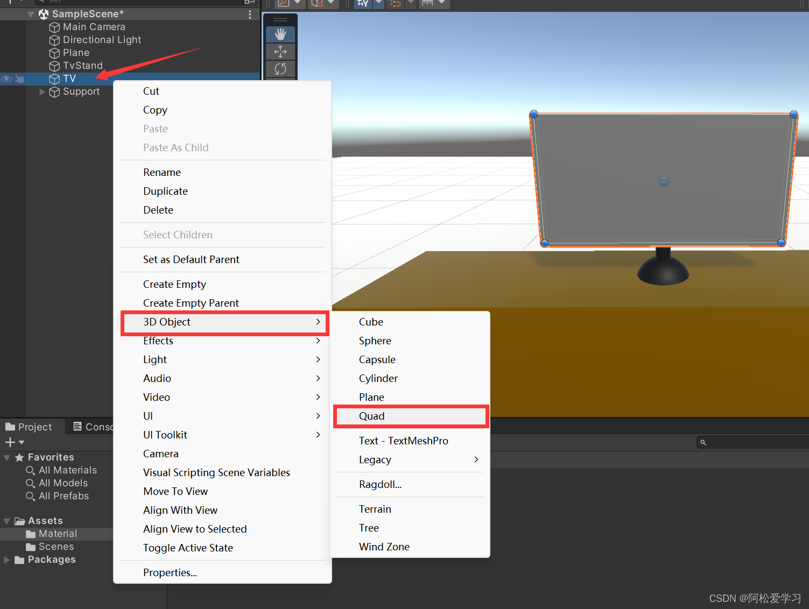Choose Delete from the context menu
This screenshot has width=809, height=609.
tap(222, 210)
